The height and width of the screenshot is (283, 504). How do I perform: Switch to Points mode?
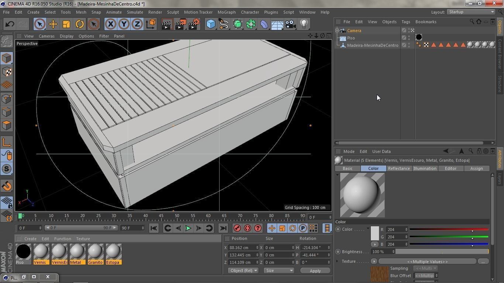click(7, 98)
